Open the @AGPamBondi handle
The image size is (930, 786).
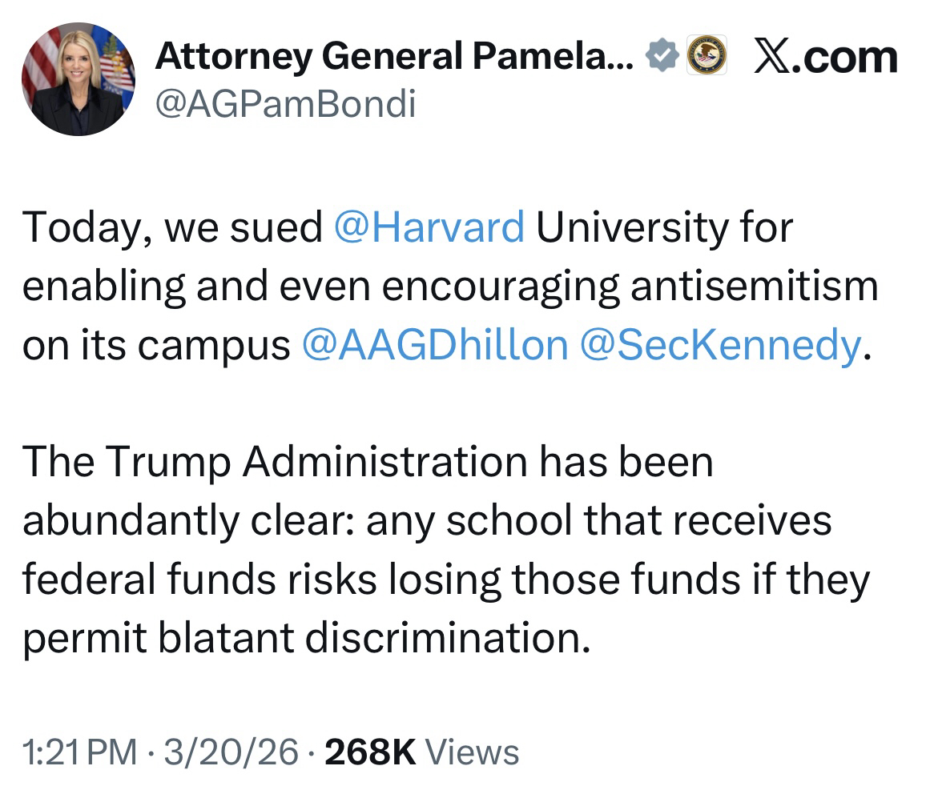pyautogui.click(x=284, y=105)
